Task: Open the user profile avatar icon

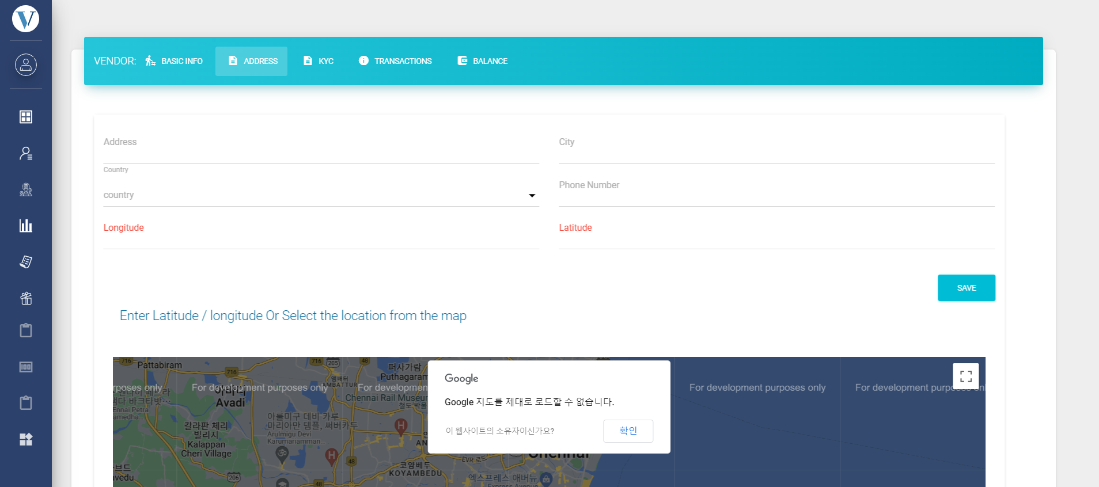Action: tap(25, 64)
